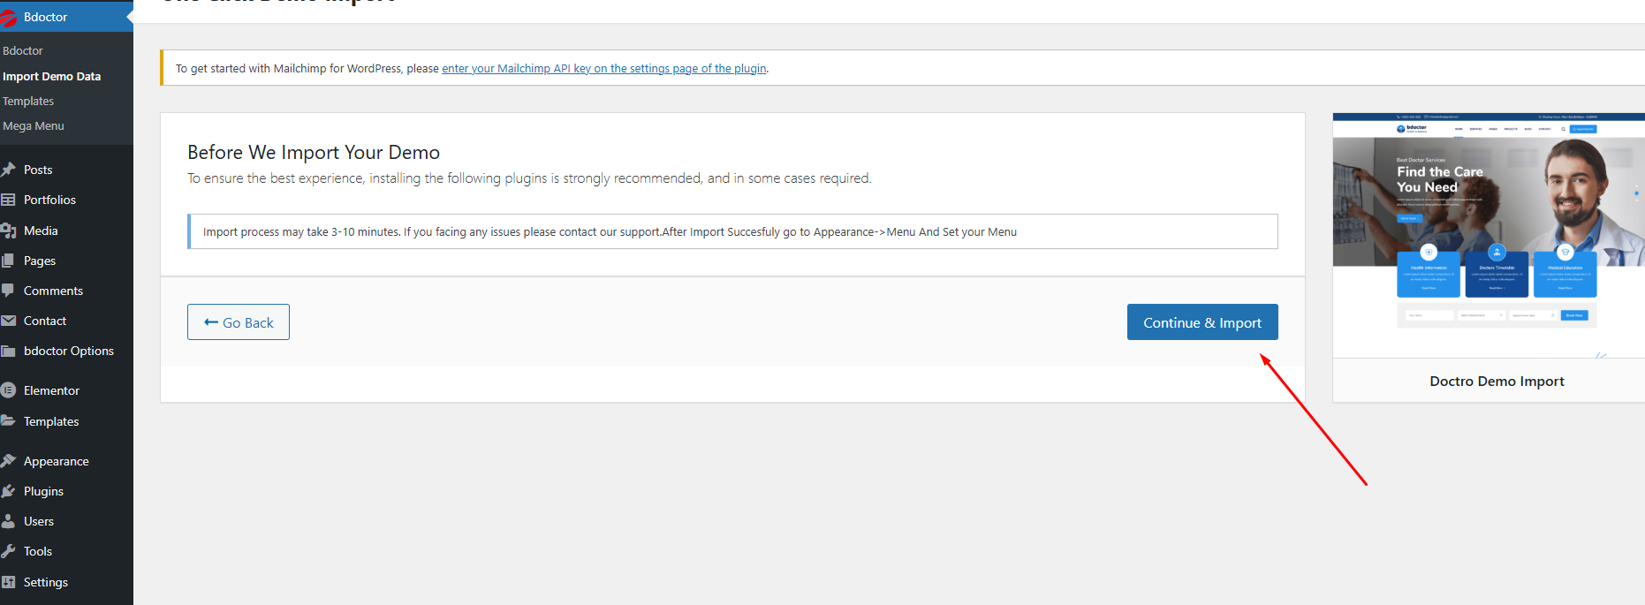The height and width of the screenshot is (605, 1645).
Task: Click the Pages icon in sidebar
Action: click(9, 261)
